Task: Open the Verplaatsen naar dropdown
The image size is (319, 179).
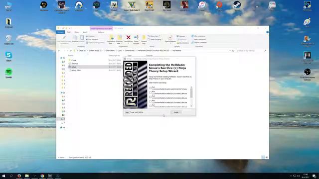Action: (111, 39)
